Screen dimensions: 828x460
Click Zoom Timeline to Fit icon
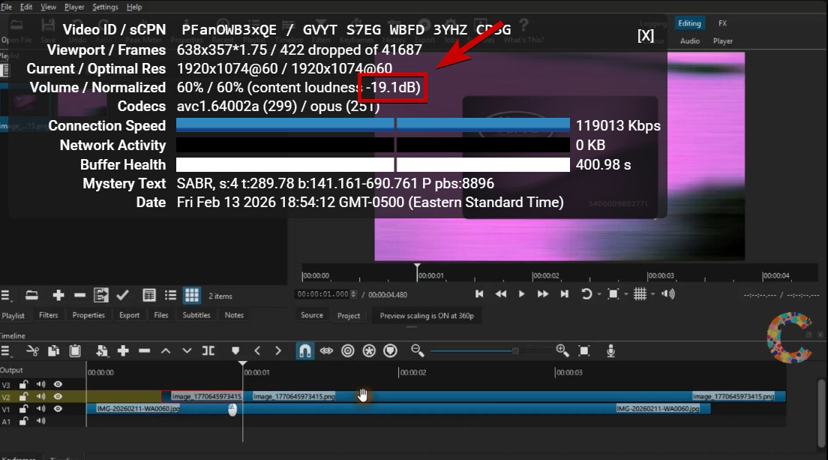click(584, 350)
